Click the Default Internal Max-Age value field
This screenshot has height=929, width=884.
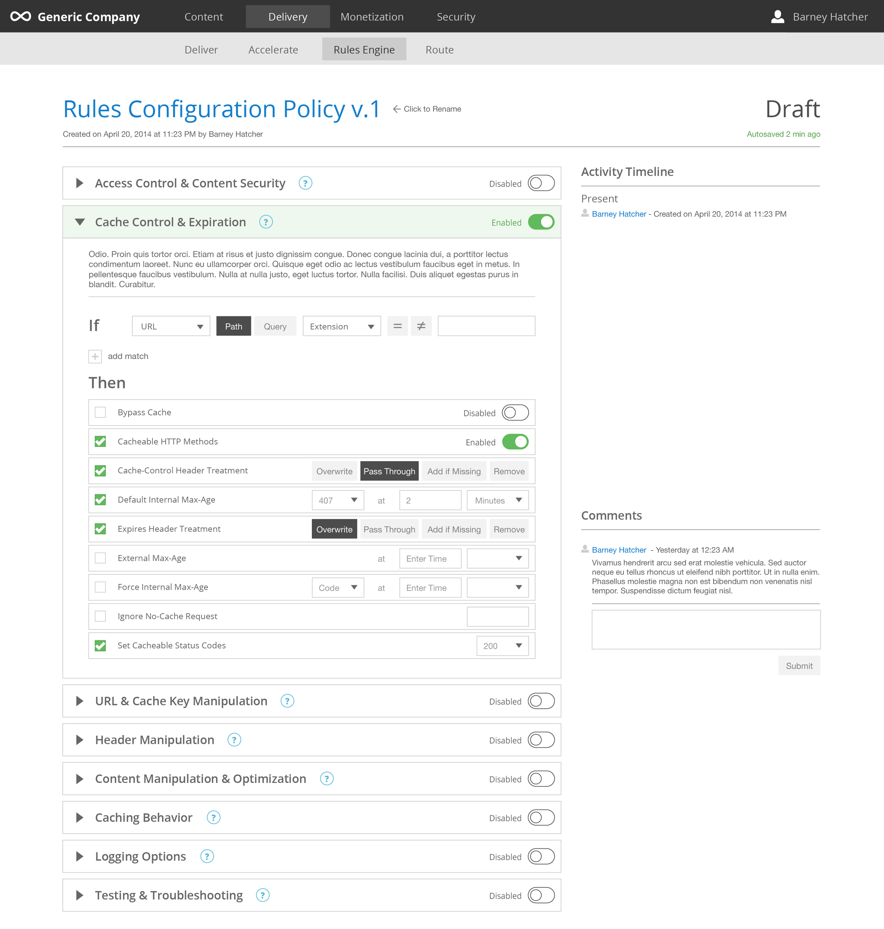(430, 500)
